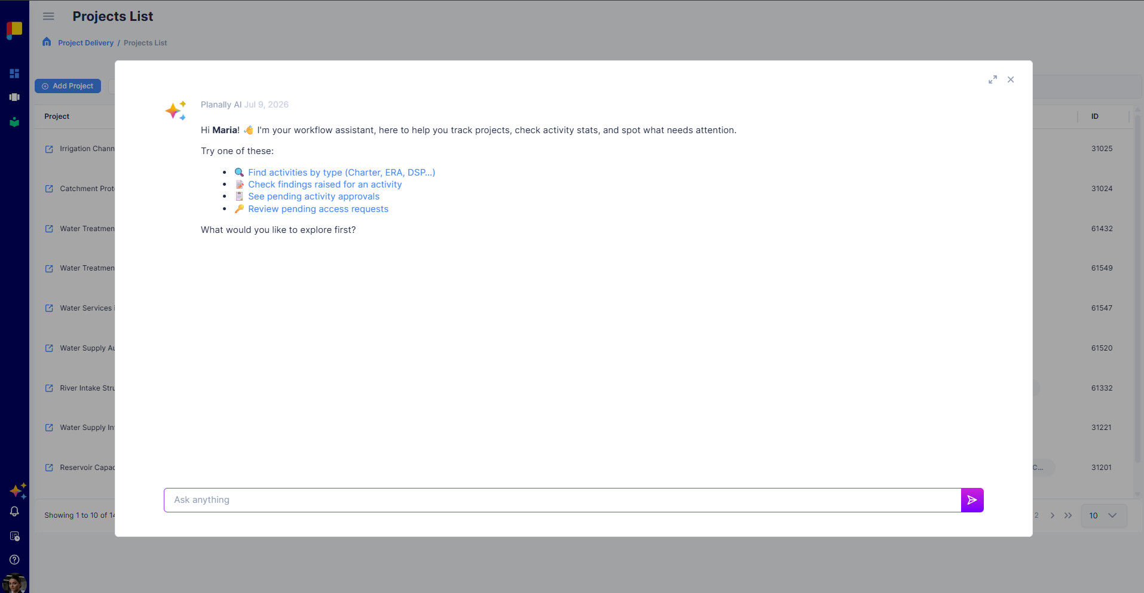Screen dimensions: 1144x593
Task: Open external link icon for Water Supply In project
Action: click(49, 428)
